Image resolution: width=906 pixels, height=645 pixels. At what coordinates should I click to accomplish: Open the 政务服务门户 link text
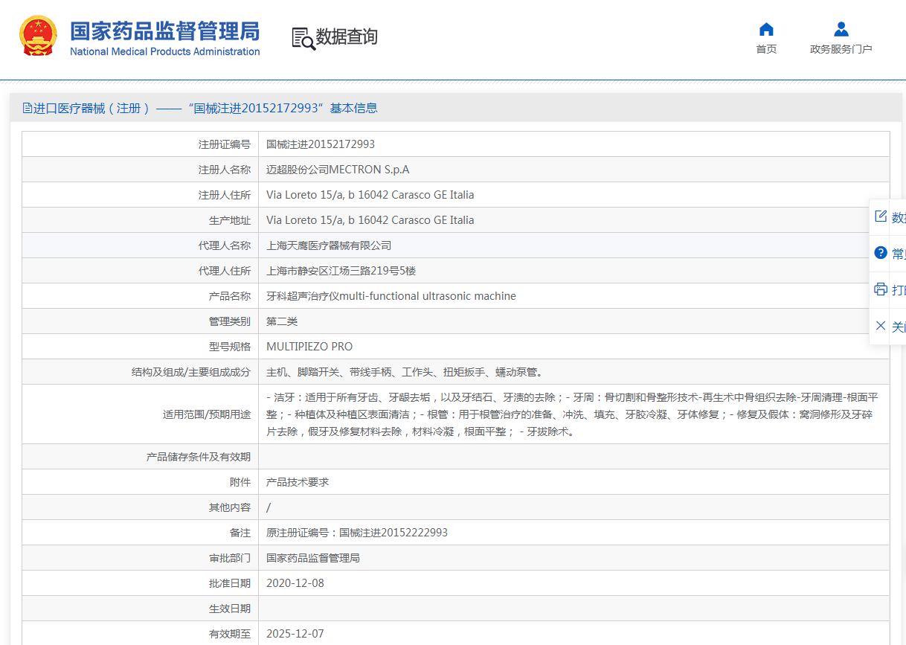pos(841,49)
